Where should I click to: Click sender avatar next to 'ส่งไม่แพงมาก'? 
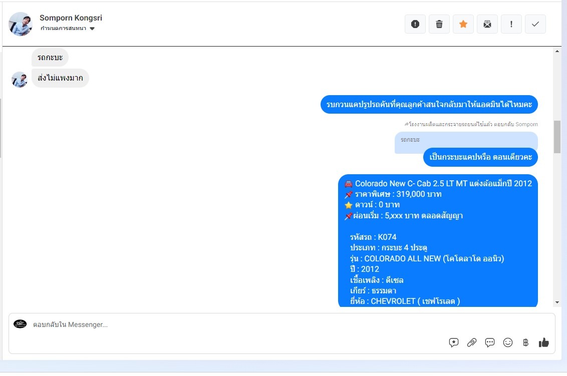coord(20,80)
